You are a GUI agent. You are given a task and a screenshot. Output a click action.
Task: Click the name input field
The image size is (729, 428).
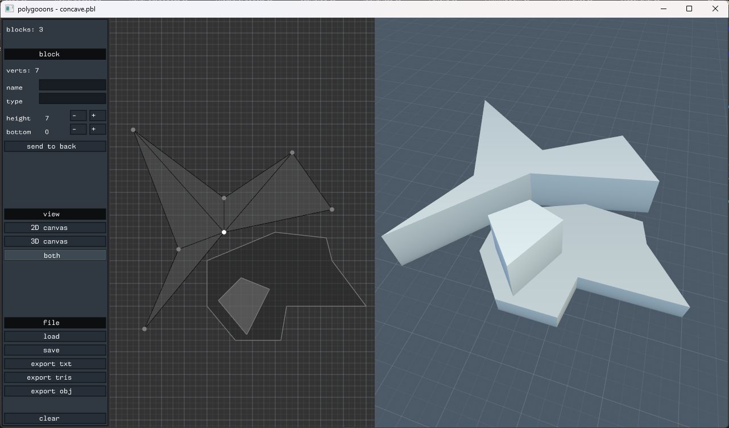72,85
